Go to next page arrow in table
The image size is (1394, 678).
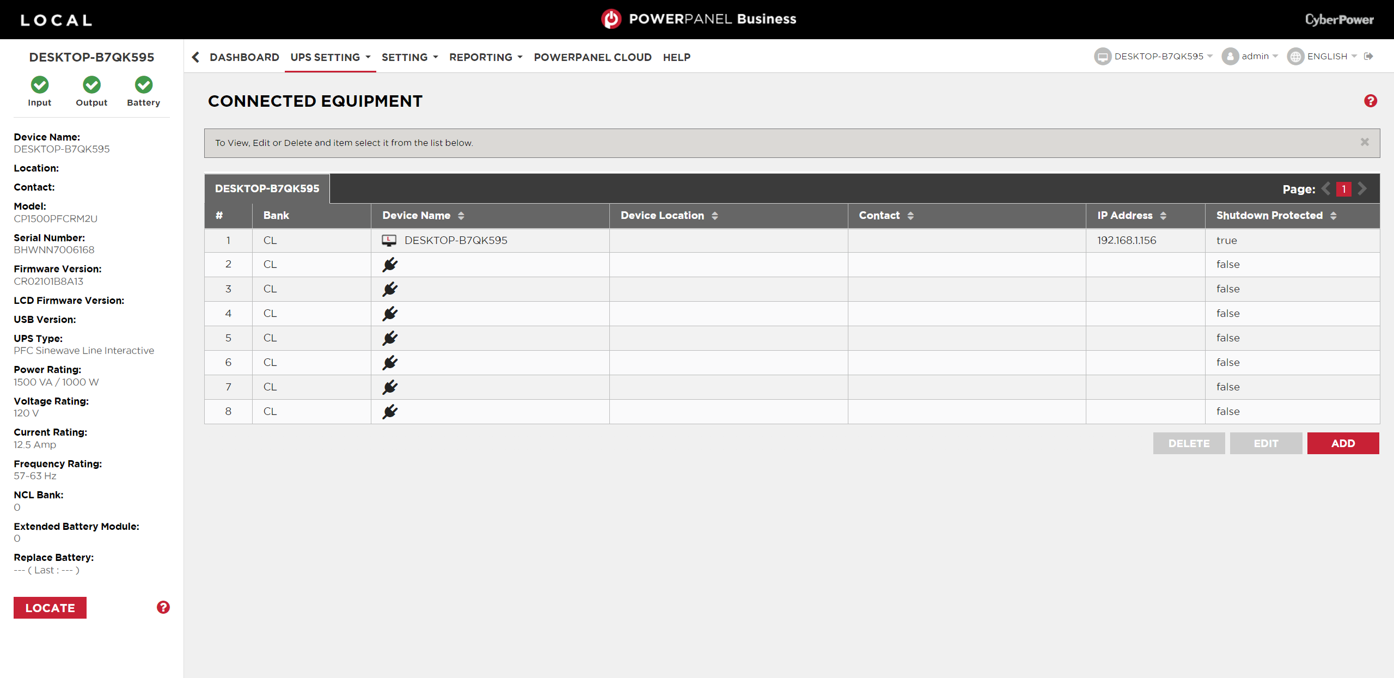(x=1362, y=189)
